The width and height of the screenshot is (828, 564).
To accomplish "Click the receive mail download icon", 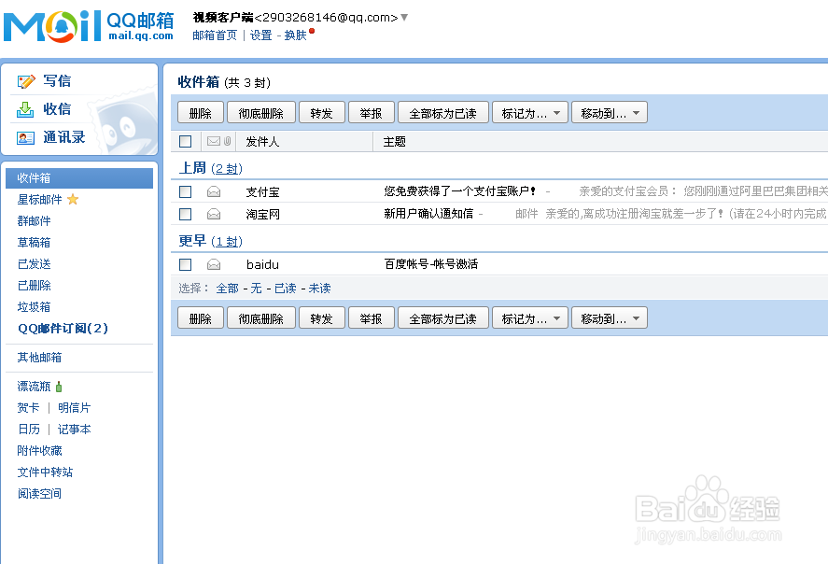I will [25, 109].
